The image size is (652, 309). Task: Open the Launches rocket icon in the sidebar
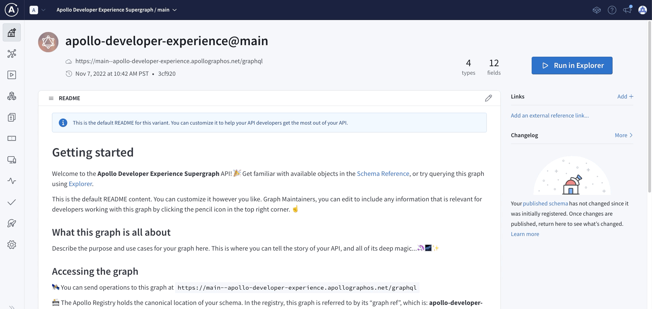click(12, 223)
